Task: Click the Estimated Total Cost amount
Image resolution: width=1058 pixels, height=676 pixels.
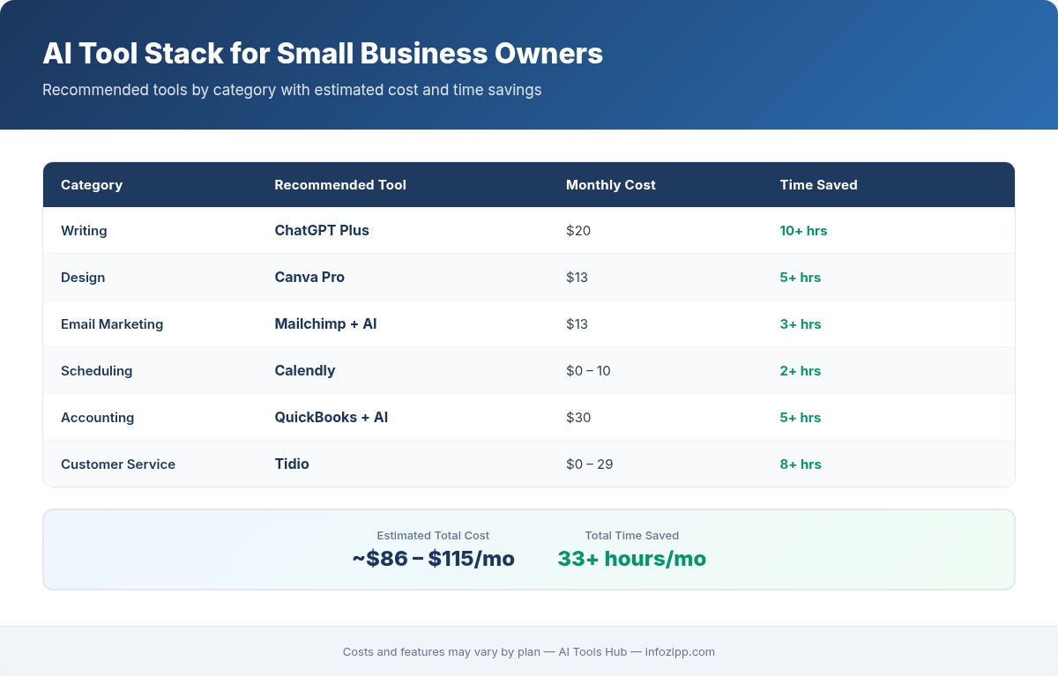Action: pos(432,558)
